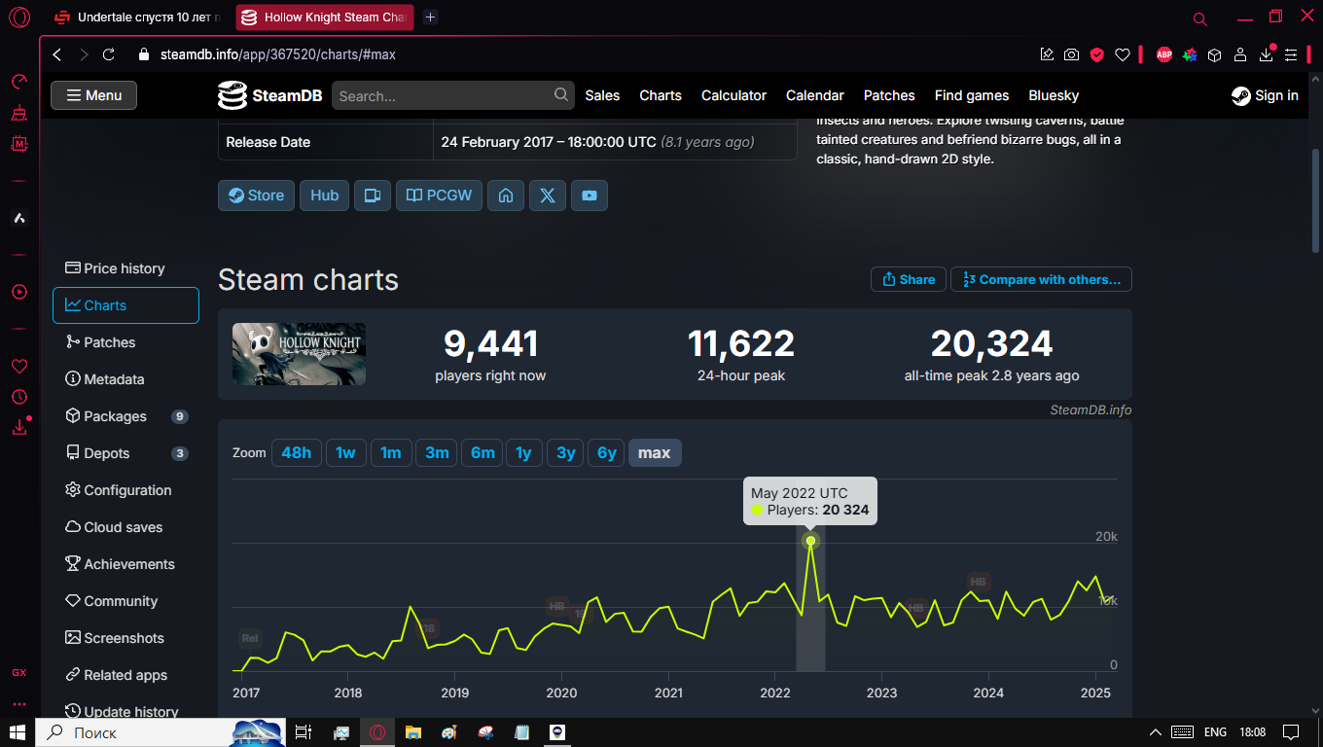Set chart zoom to 1w

[x=345, y=453]
